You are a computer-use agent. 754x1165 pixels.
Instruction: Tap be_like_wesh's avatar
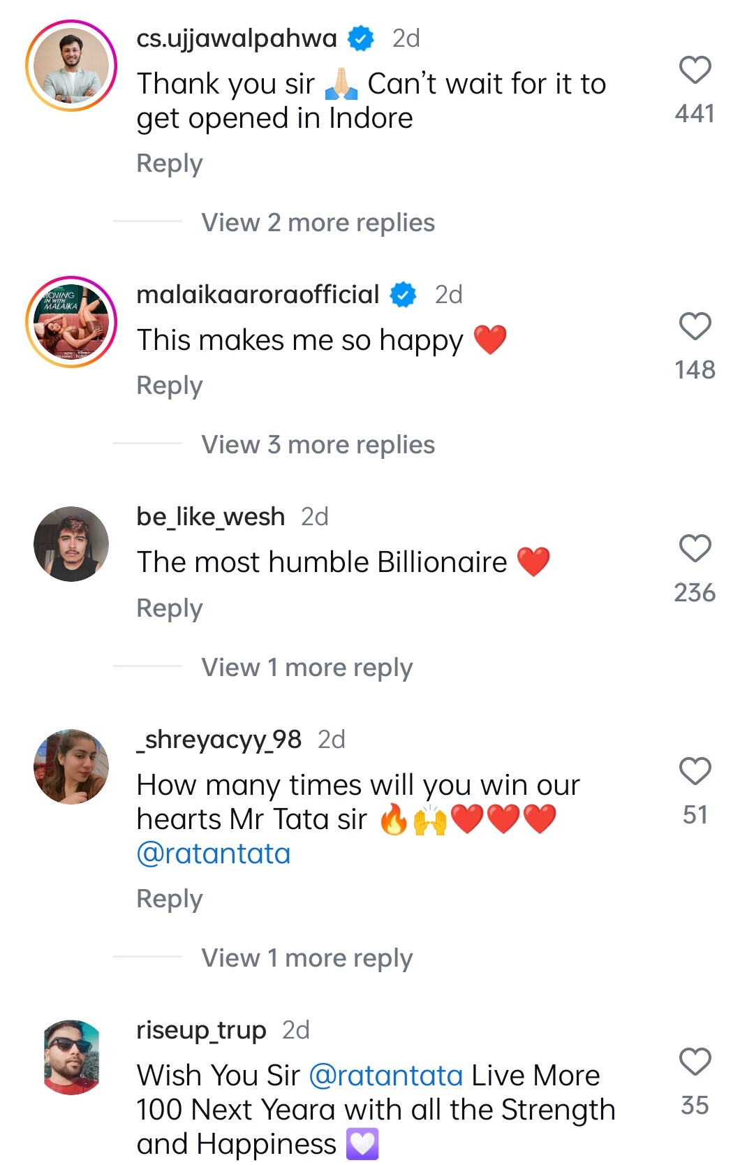(71, 544)
